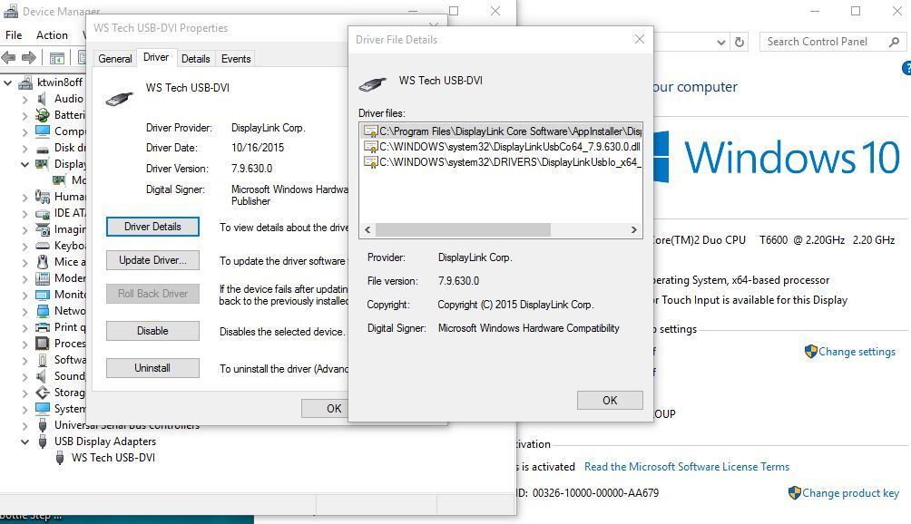Click the Update Driver... button
This screenshot has width=911, height=524.
(152, 260)
